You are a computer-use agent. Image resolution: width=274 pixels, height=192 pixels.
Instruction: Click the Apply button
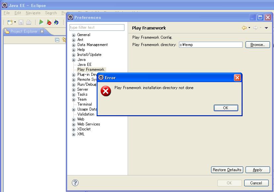(257, 170)
